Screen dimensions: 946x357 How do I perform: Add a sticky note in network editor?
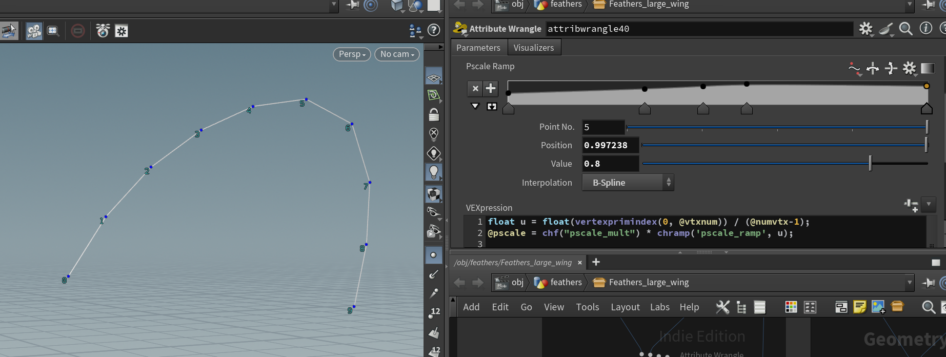pos(859,307)
